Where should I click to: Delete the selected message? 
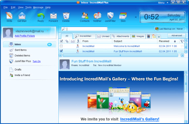pos(66,16)
